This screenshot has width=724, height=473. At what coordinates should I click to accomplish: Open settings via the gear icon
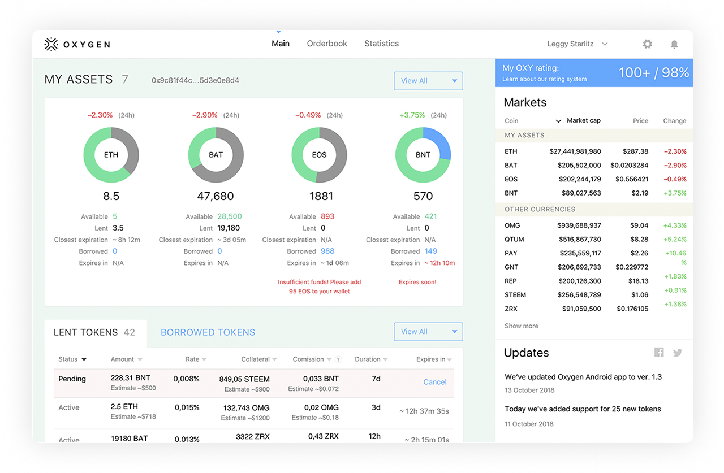[x=648, y=44]
